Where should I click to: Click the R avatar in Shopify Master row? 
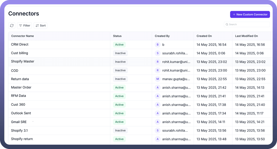click(158, 62)
